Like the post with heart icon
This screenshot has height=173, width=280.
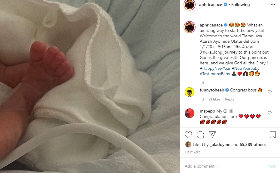point(188,135)
